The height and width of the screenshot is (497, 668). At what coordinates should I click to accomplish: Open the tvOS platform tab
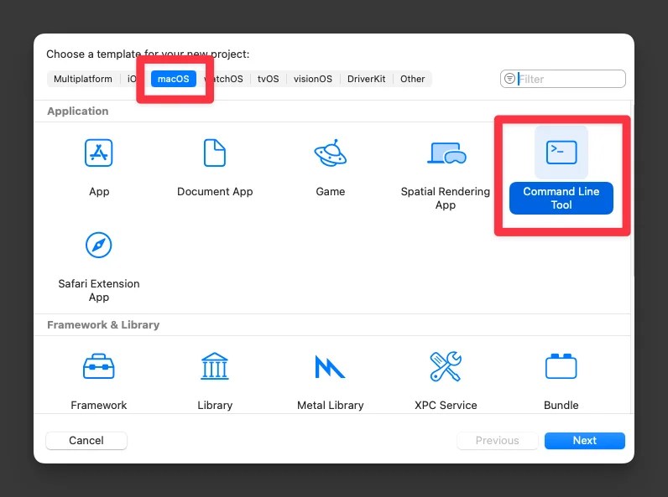[x=268, y=79]
